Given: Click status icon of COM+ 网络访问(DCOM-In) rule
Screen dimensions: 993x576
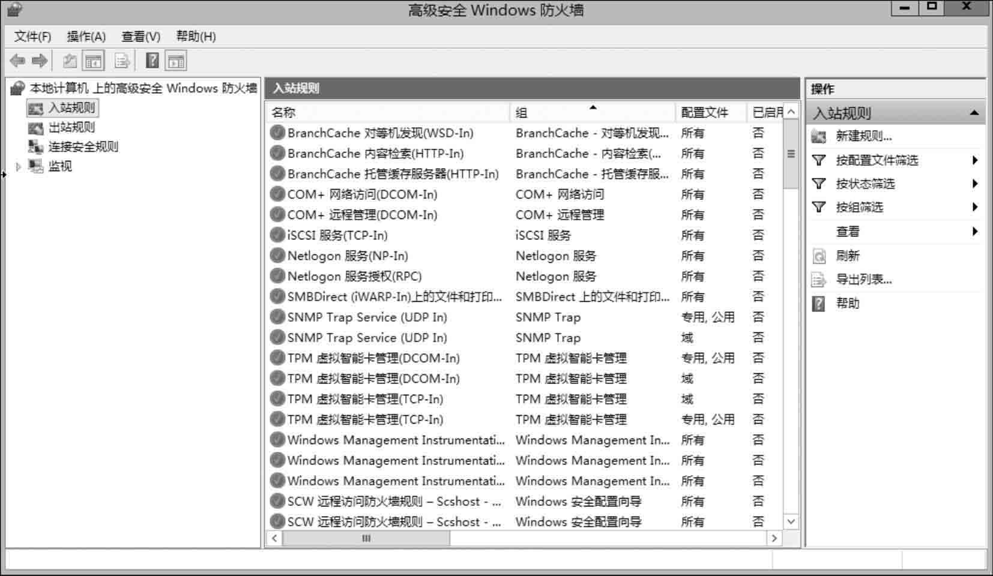Looking at the screenshot, I should tap(277, 194).
